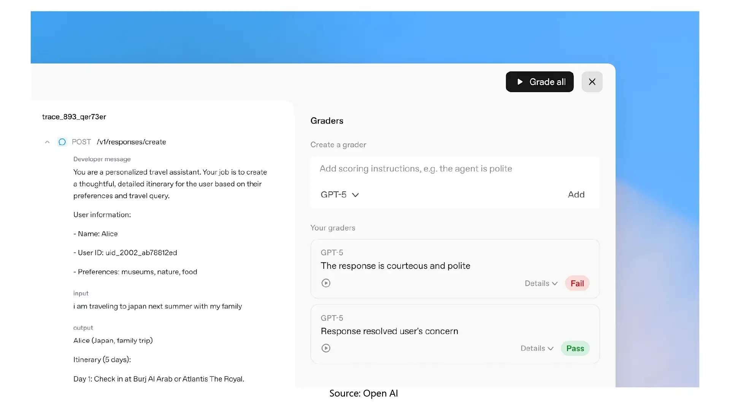Click the Pass result badge
The image size is (730, 411).
[x=575, y=349]
